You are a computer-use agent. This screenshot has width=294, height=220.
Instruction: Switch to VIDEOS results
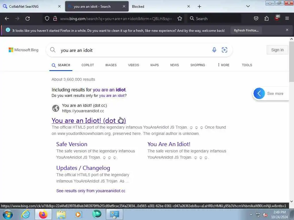[134, 65]
